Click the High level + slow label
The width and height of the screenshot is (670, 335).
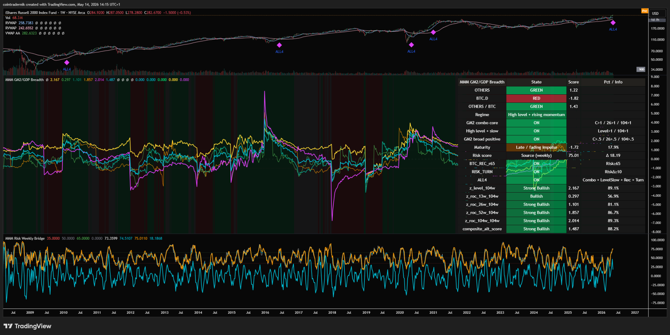pyautogui.click(x=482, y=131)
